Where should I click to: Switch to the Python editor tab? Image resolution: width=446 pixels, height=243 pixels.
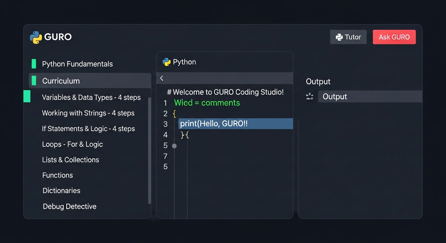pos(179,62)
